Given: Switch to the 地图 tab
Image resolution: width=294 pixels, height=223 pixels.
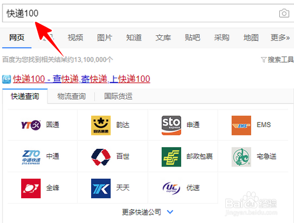Looking at the screenshot, I should [251, 38].
